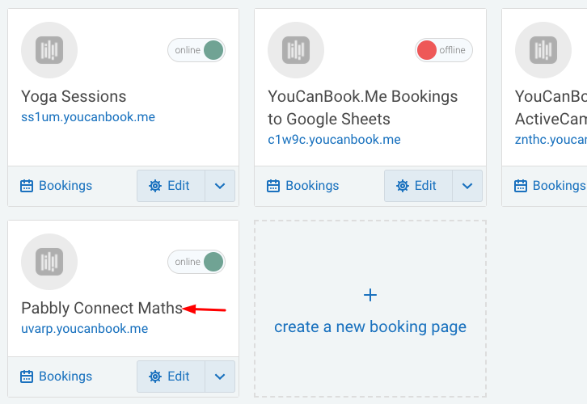Open Pabbly Connect Maths Edit dropdown arrow
This screenshot has height=404, width=587.
[x=220, y=377]
